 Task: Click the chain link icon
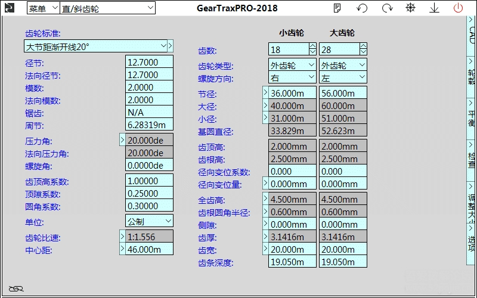[x=16, y=288]
